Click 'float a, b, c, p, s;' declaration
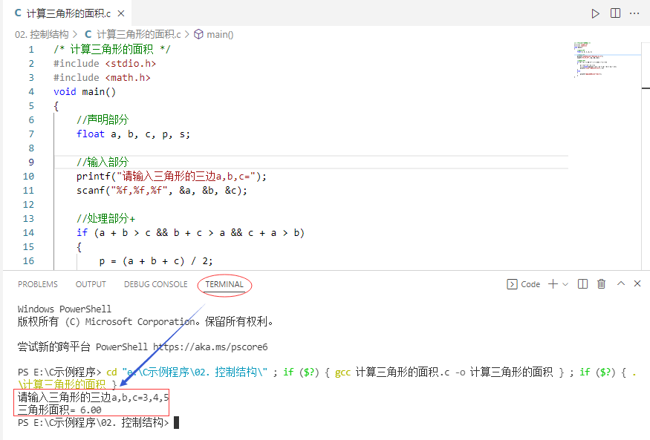 133,134
